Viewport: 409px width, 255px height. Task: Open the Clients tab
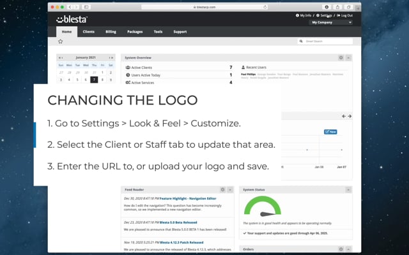[89, 31]
